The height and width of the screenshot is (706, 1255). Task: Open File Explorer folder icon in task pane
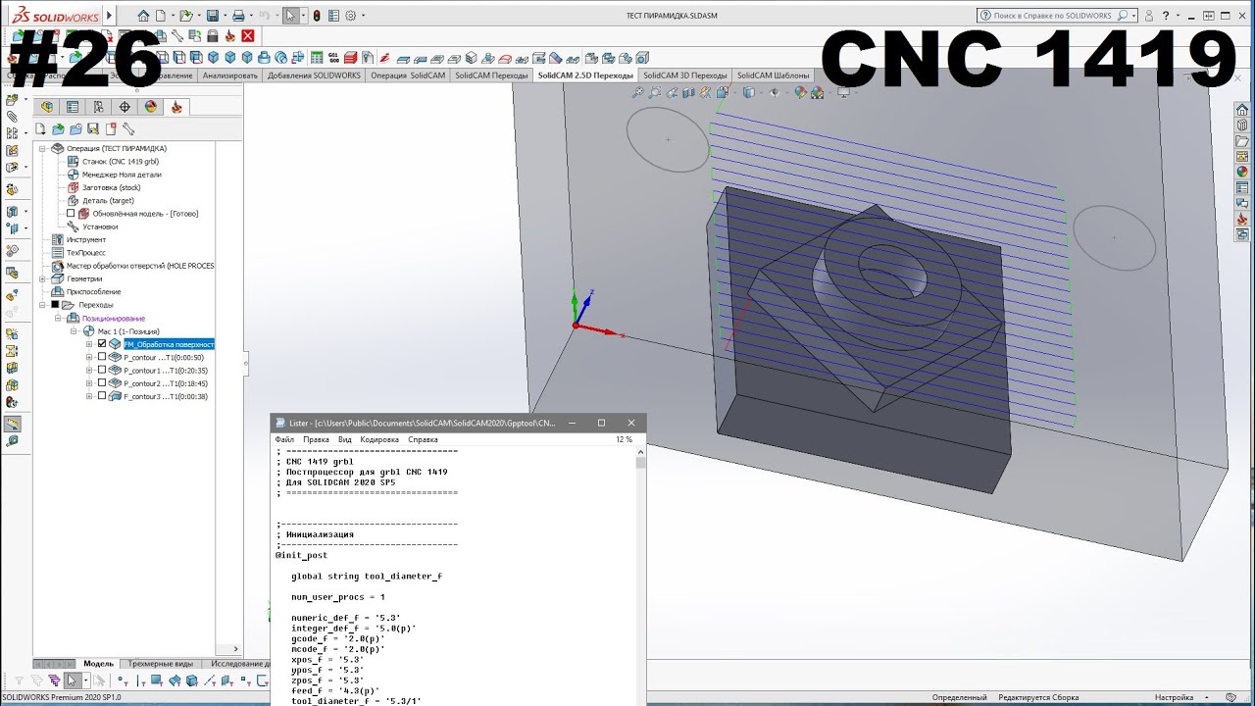click(x=1242, y=141)
